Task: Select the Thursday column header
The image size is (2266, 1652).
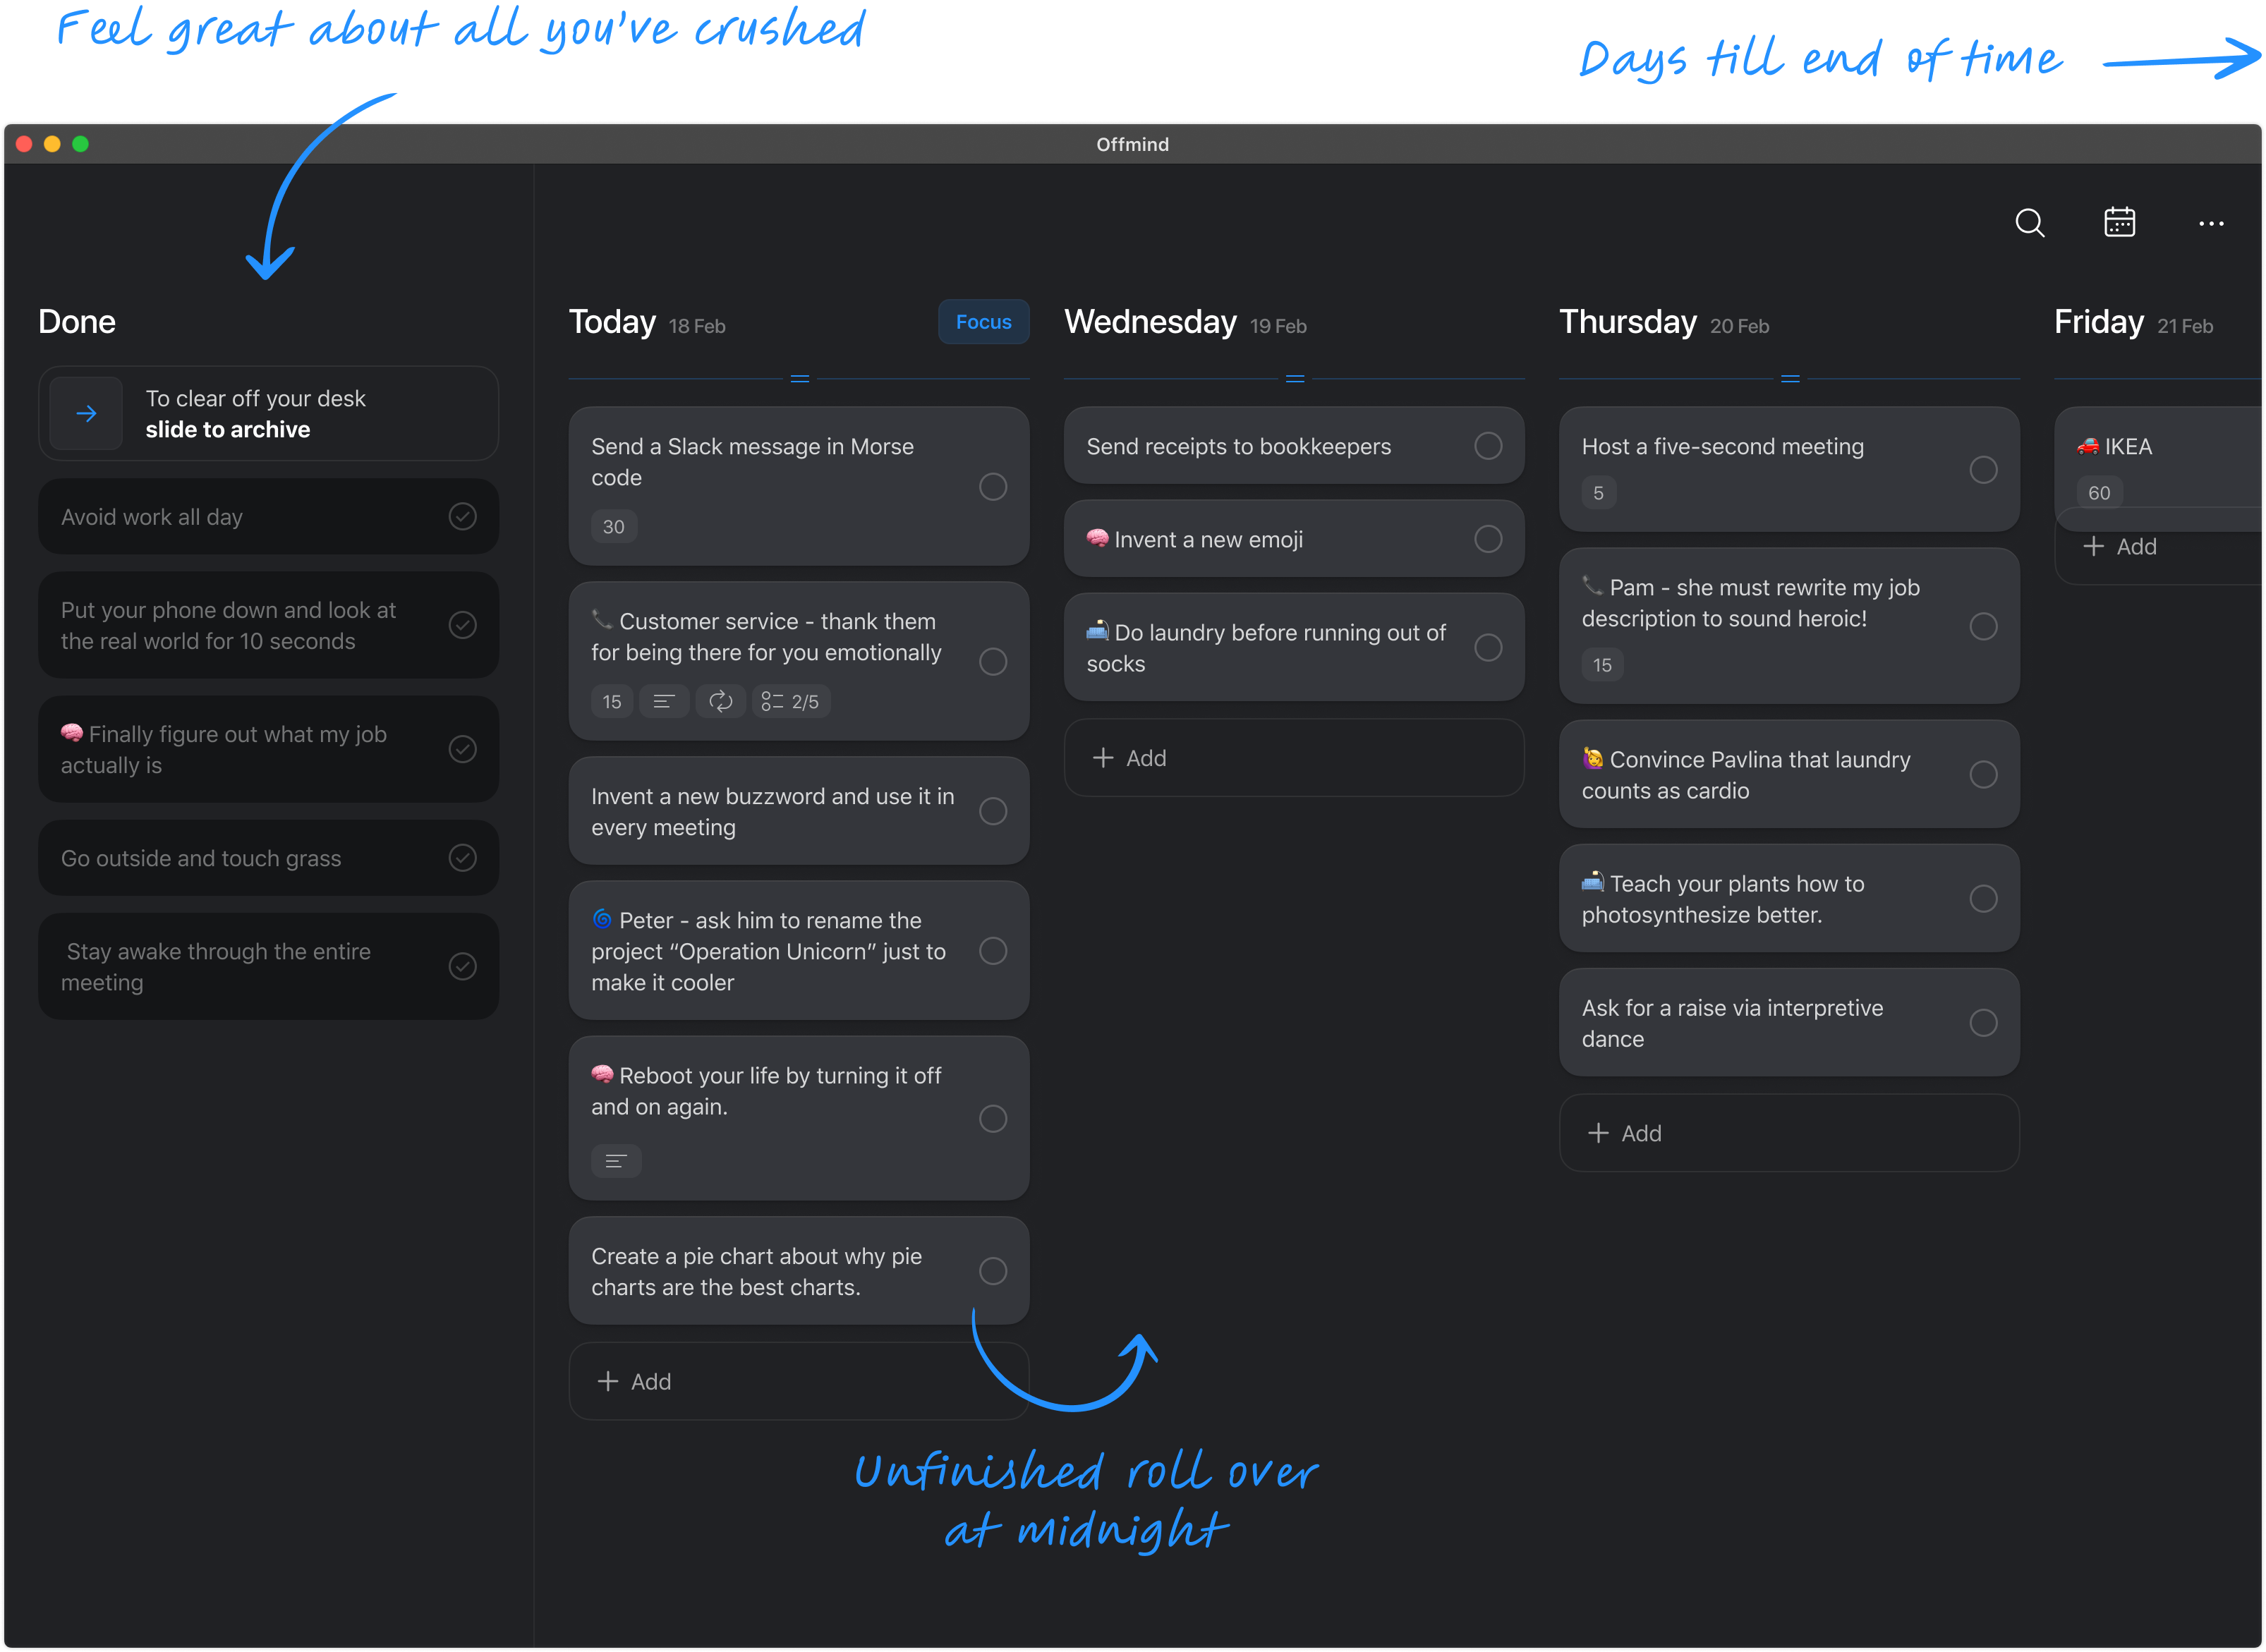Action: coord(1627,322)
